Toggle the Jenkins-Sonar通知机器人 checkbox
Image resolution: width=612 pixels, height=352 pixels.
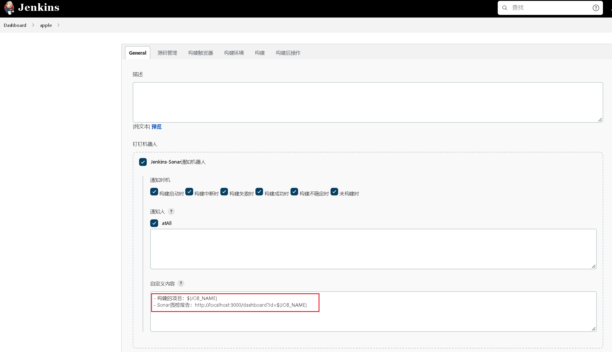[x=143, y=162]
